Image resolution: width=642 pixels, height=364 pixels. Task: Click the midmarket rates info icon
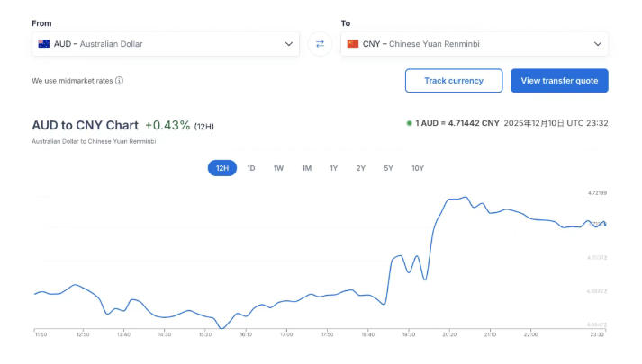(x=119, y=81)
